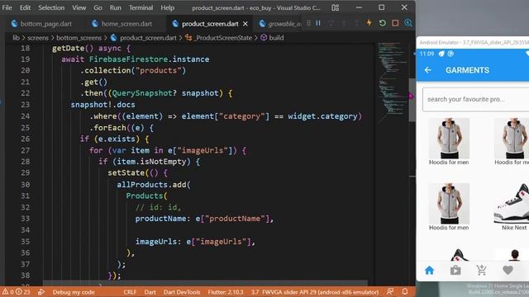529x297 pixels.
Task: Tap the emulator add-to-cart nav icon
Action: (x=481, y=270)
